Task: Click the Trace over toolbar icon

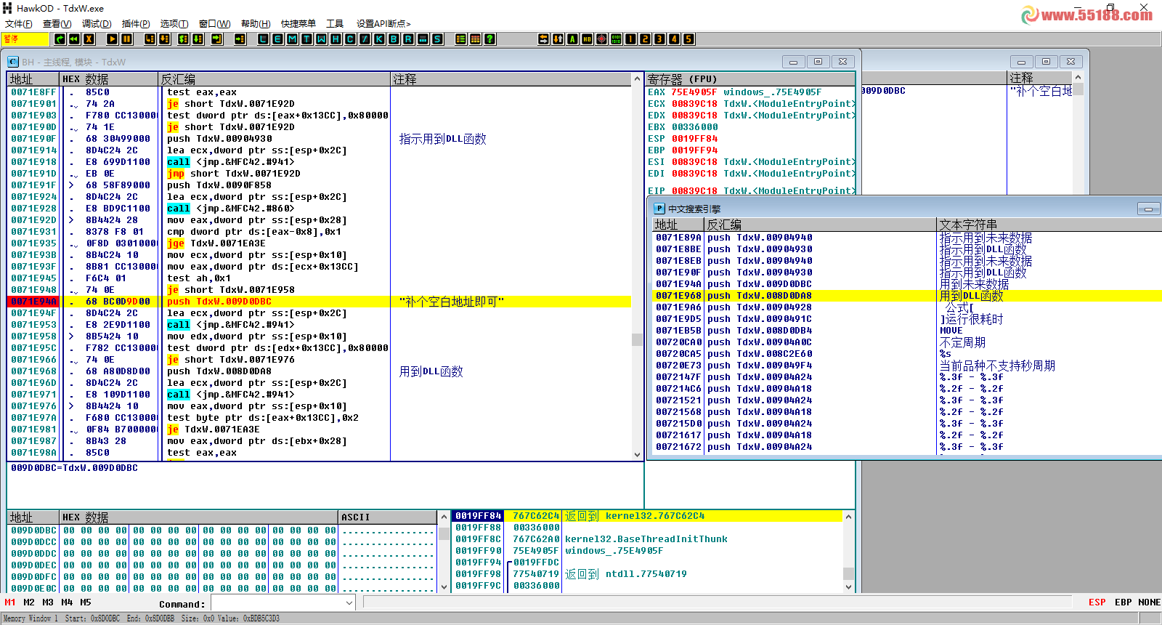Action: click(198, 39)
